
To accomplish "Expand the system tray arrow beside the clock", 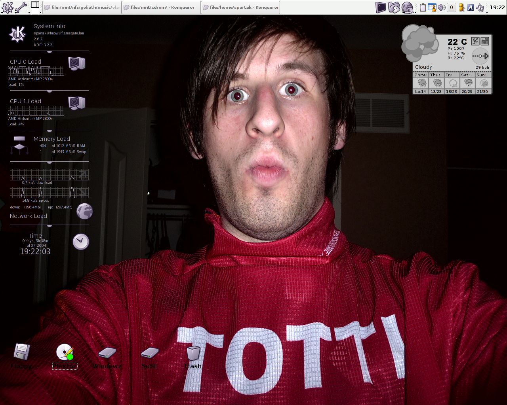I will pyautogui.click(x=487, y=12).
